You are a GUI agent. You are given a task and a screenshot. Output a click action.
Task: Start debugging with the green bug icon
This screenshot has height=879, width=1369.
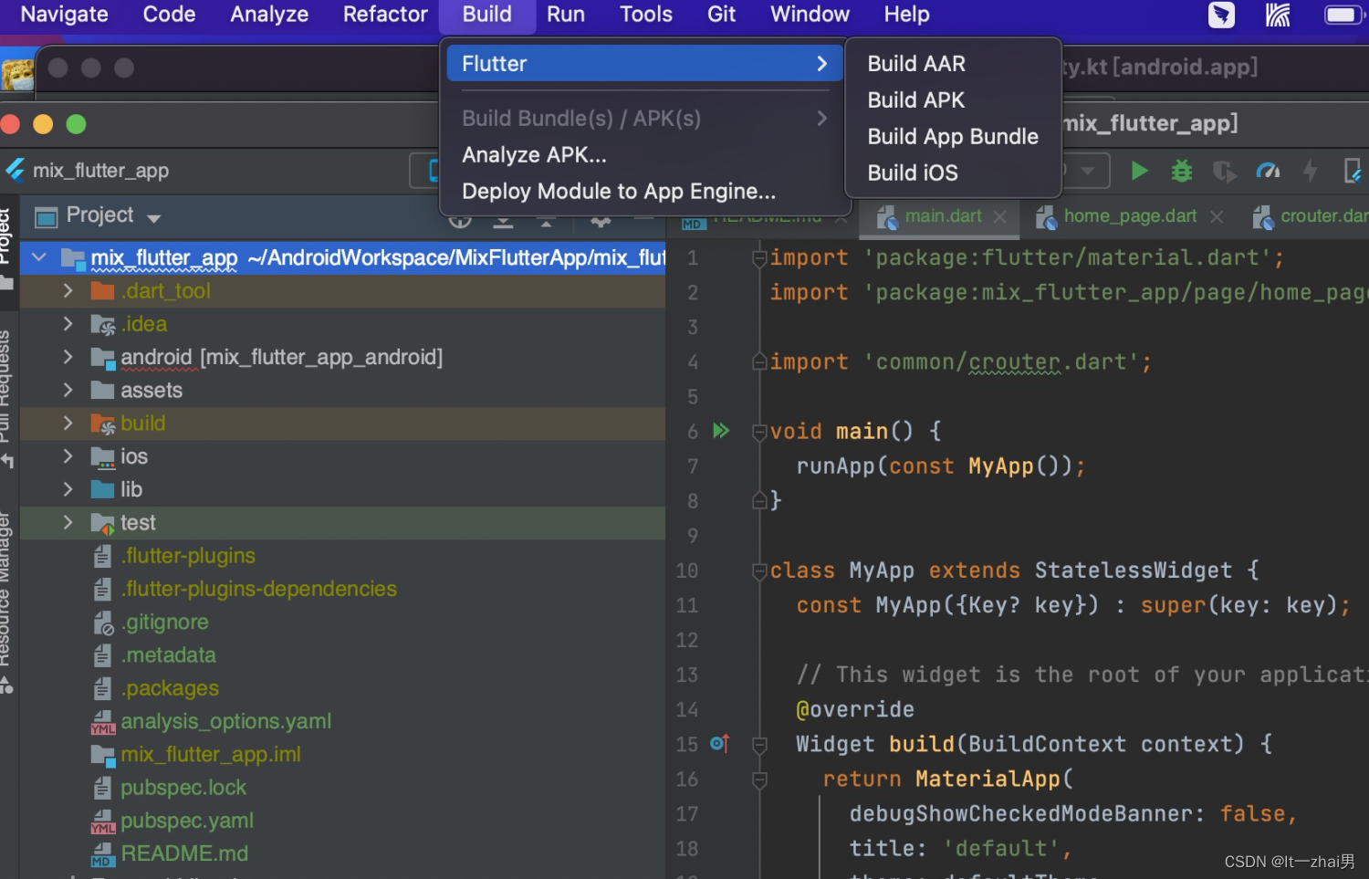click(1182, 171)
